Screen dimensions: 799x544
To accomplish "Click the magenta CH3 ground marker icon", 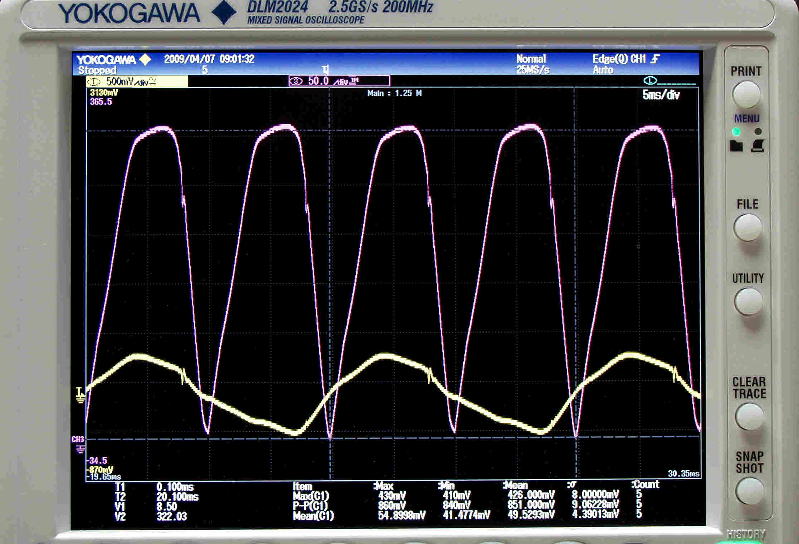I will (80, 449).
